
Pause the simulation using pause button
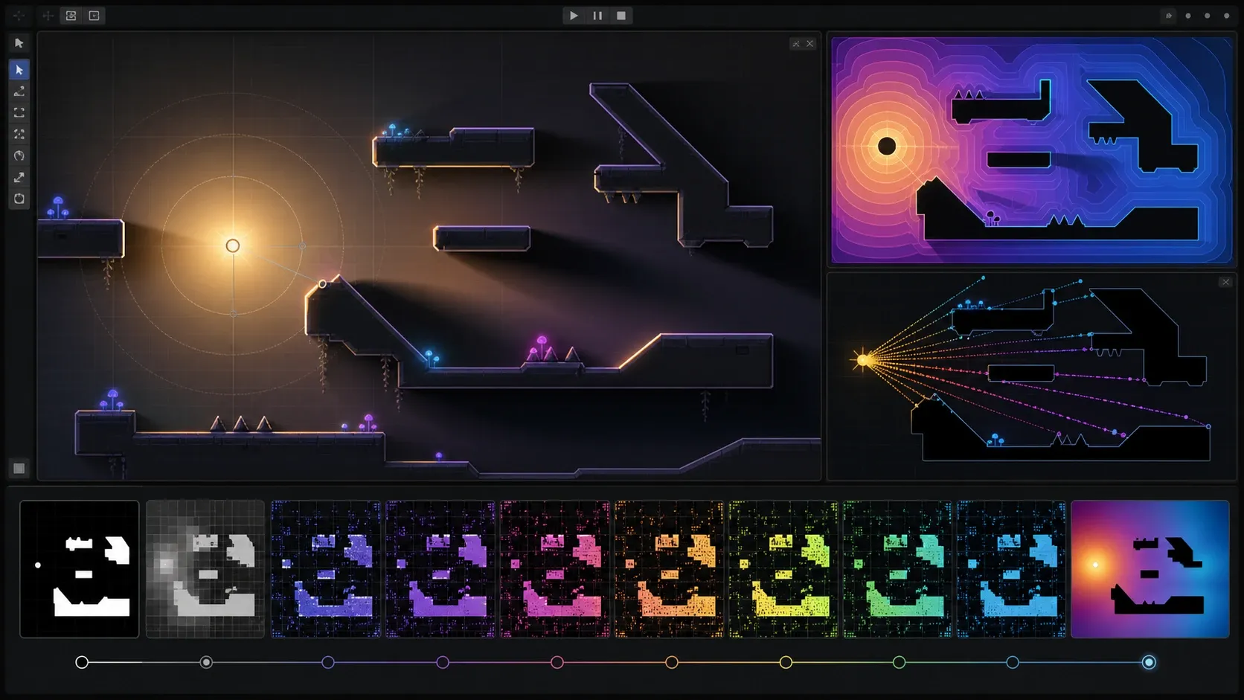(x=597, y=16)
